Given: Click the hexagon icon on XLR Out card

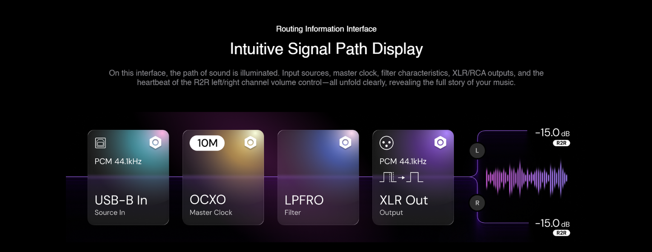Looking at the screenshot, I should tap(440, 143).
